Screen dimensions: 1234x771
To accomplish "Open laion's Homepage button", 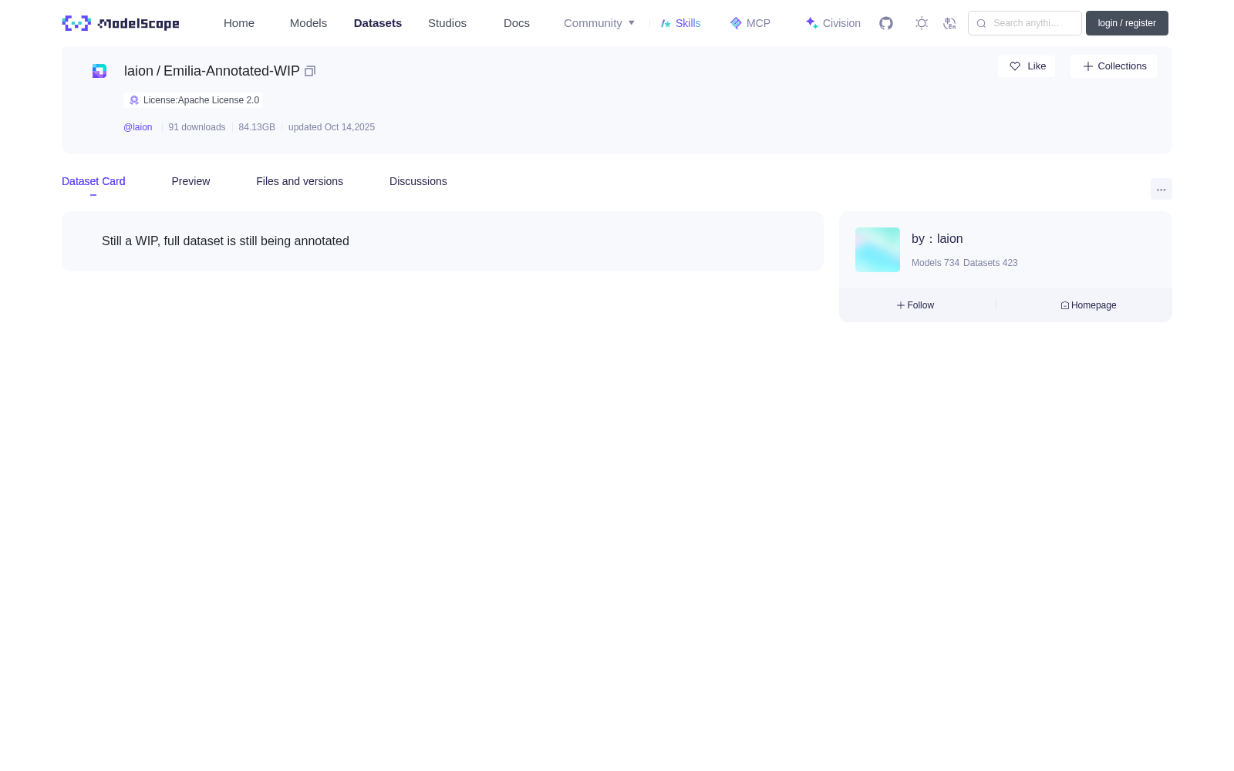I will (1088, 305).
